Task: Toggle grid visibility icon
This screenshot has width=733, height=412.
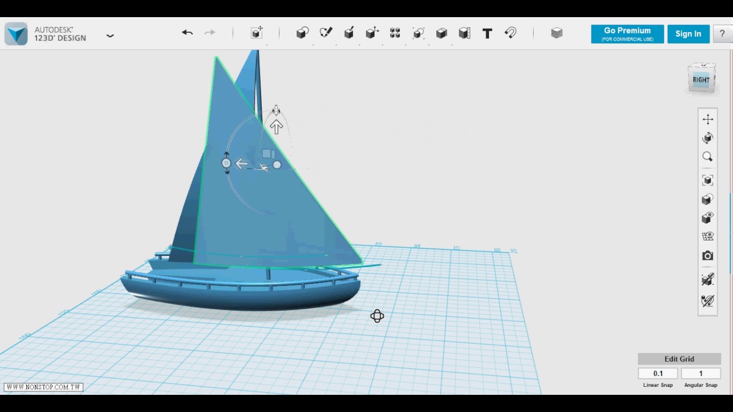Action: pos(708,236)
